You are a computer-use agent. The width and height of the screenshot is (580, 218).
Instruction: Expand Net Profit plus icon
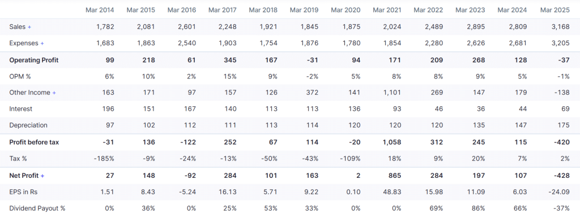[42, 176]
